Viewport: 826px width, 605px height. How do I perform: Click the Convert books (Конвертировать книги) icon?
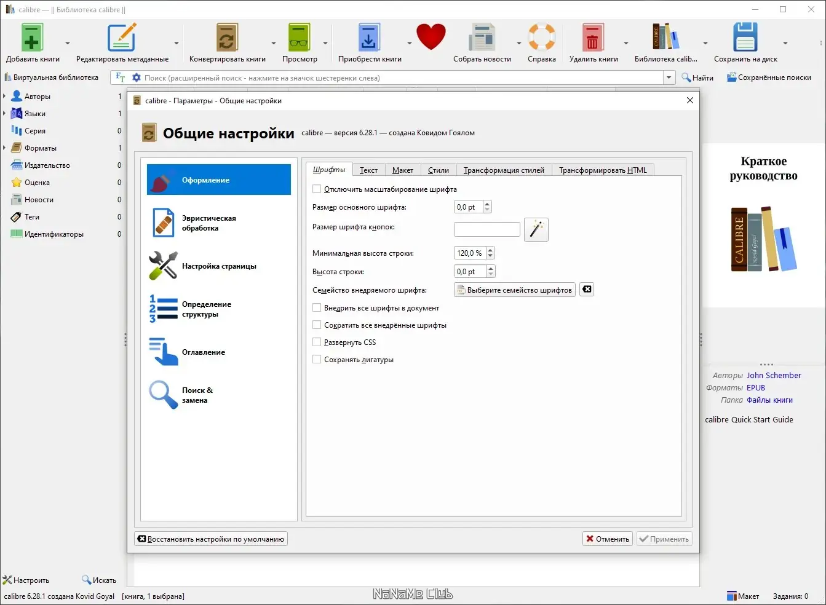[x=227, y=38]
